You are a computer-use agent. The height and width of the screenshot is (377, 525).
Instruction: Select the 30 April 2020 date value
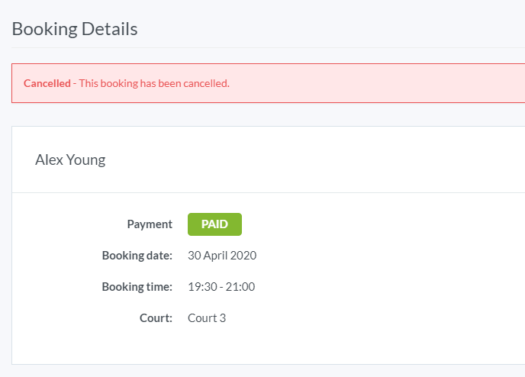coord(222,256)
